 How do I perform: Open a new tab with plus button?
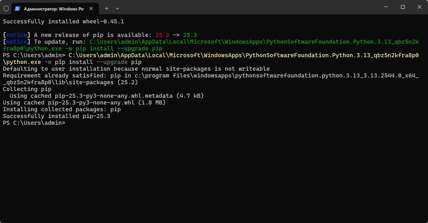(107, 8)
